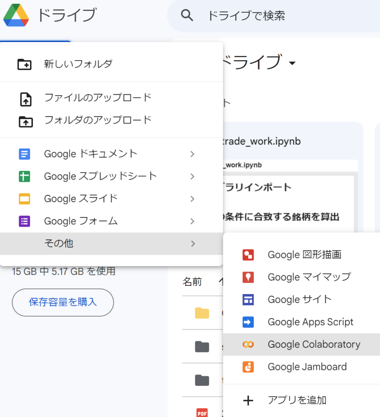Choose ファイルのアップロード option
The height and width of the screenshot is (417, 380).
(x=111, y=98)
